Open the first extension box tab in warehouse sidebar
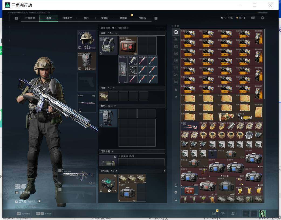Screen dimensions: 281x220 176,39
